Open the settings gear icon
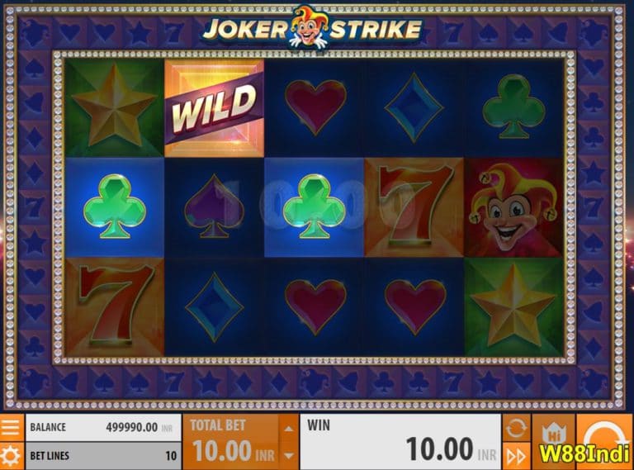634x470 pixels. (x=12, y=456)
